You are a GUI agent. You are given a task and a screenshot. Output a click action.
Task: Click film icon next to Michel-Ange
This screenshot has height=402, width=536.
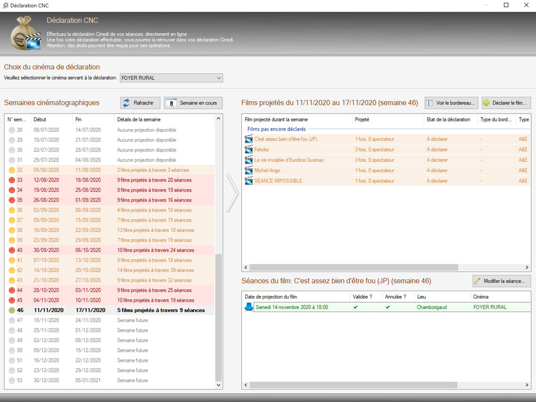[x=249, y=170]
